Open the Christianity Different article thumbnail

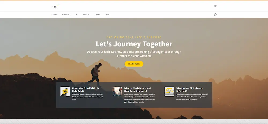[x=169, y=91]
